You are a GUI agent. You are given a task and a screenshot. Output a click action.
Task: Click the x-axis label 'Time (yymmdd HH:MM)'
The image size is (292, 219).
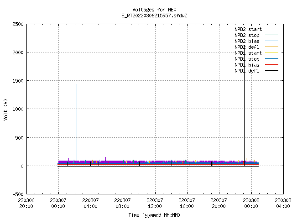point(154,215)
